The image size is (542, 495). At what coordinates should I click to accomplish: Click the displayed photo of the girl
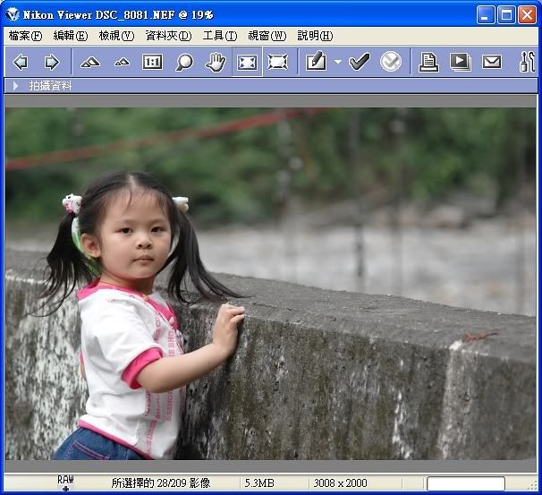[270, 284]
